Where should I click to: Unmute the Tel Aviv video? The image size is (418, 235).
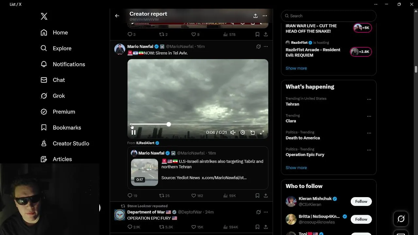coord(233,133)
